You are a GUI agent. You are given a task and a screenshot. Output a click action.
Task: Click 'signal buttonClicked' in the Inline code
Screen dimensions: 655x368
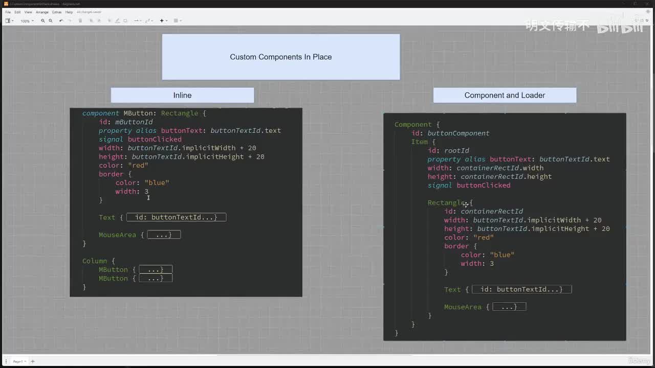(x=140, y=139)
